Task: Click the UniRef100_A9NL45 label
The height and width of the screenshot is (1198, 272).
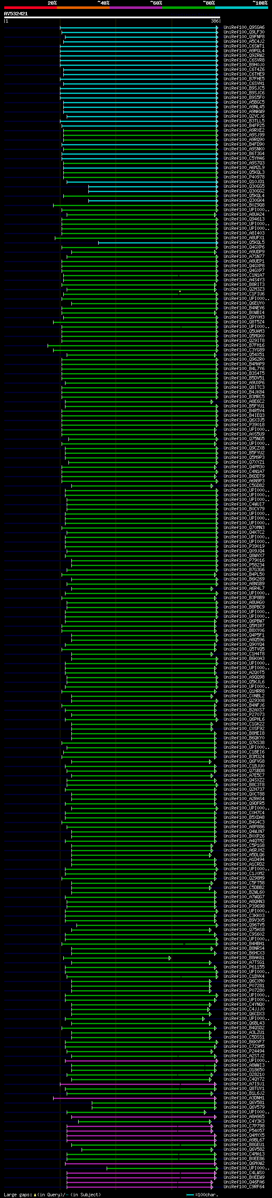Action: (x=244, y=107)
